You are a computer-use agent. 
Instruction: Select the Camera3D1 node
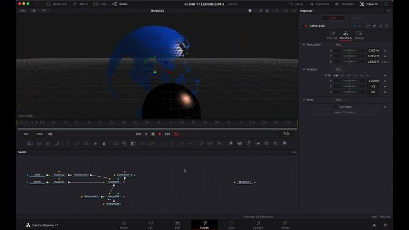coord(123,174)
